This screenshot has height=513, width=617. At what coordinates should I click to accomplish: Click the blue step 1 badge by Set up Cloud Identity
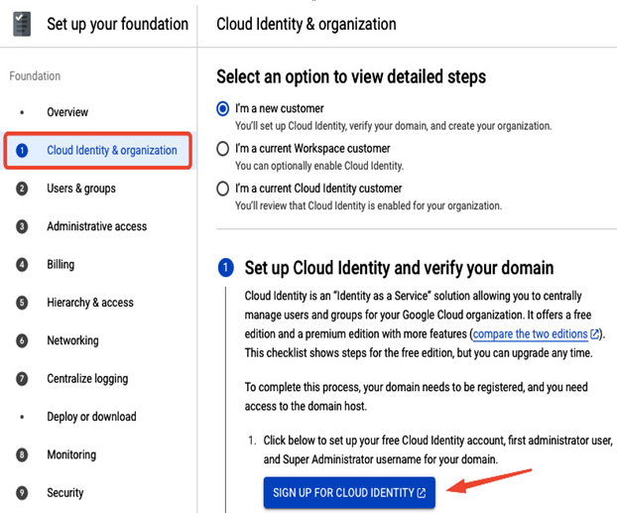[x=225, y=268]
